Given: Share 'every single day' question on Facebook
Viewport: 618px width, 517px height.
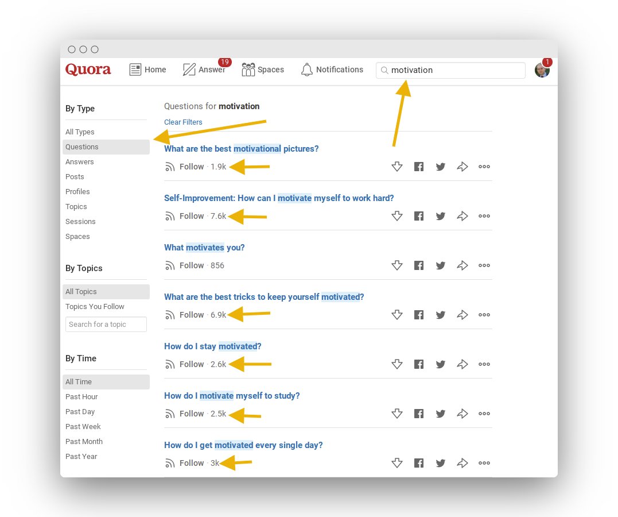Looking at the screenshot, I should point(419,463).
